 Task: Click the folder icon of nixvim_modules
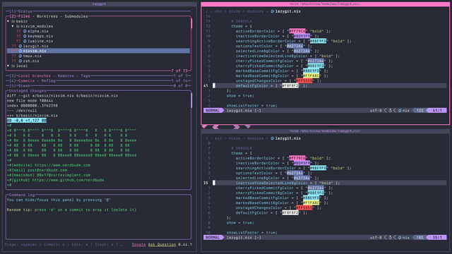(x=18, y=26)
